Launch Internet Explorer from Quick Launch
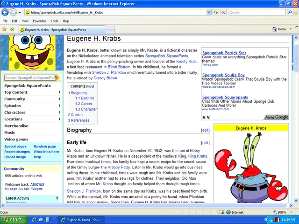 (34, 220)
